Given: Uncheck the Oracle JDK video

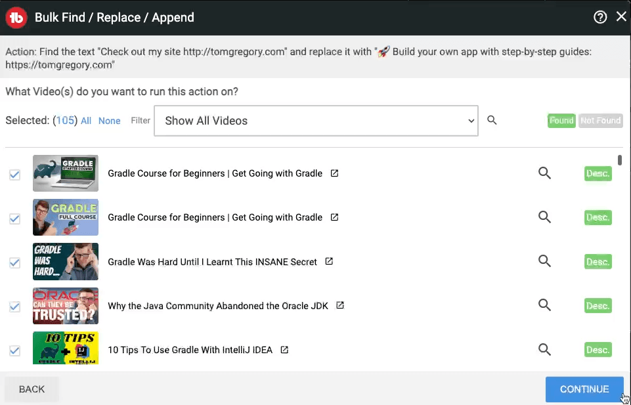Looking at the screenshot, I should click(14, 306).
